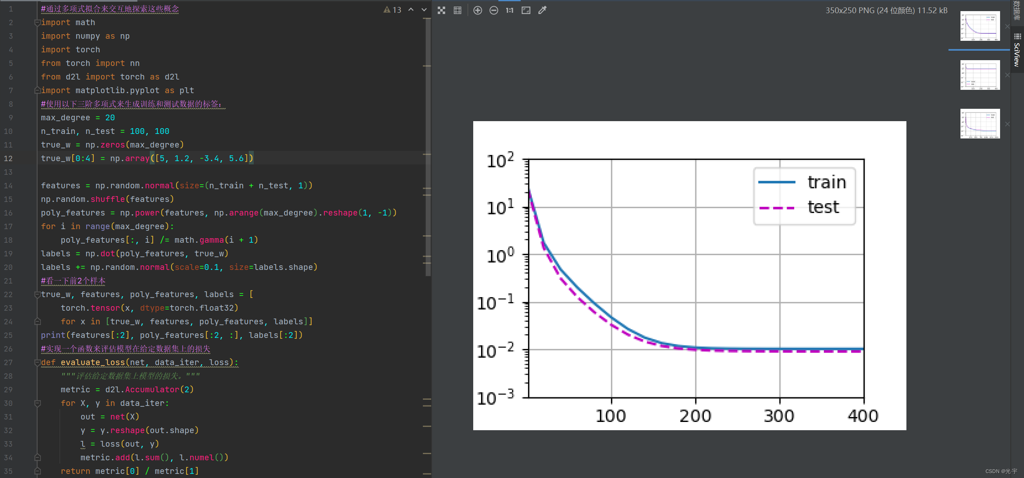Toggle the SciView tool window tab
1024x478 pixels.
click(1017, 50)
